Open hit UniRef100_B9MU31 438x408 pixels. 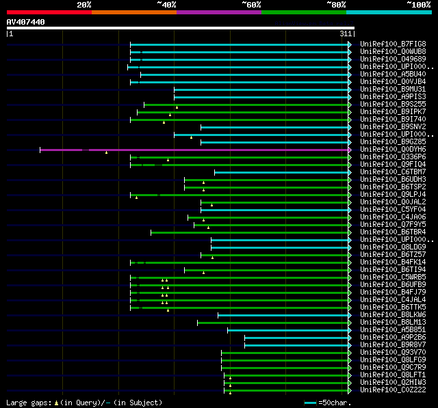tap(393, 90)
